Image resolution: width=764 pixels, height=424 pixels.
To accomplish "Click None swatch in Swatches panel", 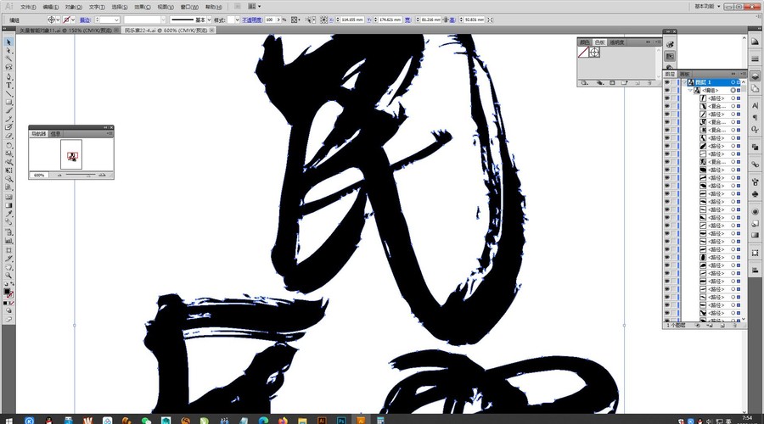I will tap(583, 52).
